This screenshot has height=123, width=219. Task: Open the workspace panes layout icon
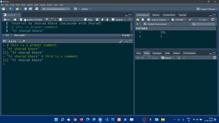[75, 9]
